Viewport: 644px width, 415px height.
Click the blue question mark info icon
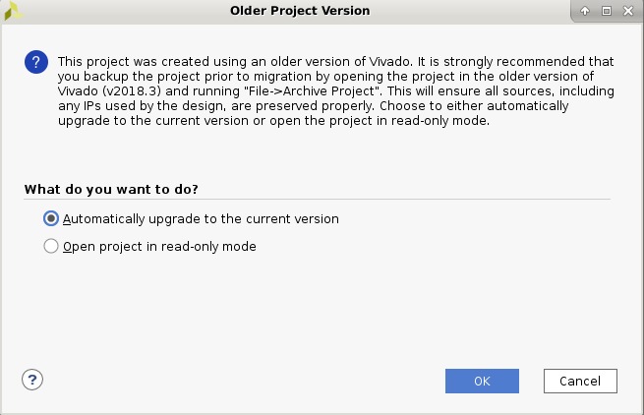(x=36, y=62)
